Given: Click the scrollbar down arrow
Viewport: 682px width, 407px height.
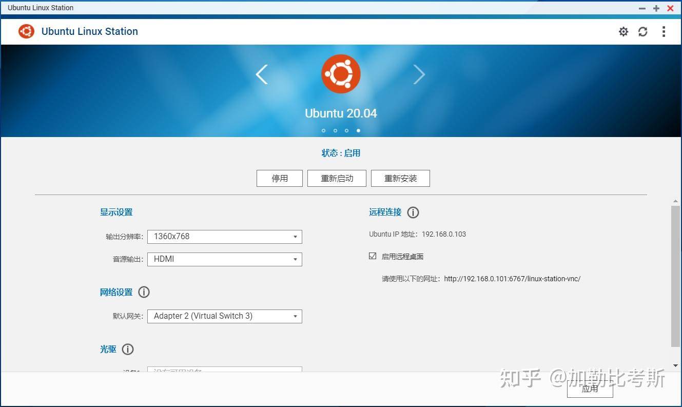Looking at the screenshot, I should pyautogui.click(x=675, y=365).
